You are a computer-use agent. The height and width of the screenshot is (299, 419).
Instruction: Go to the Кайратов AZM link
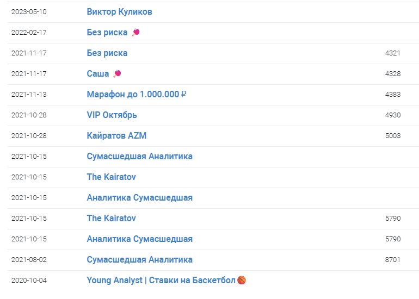pos(116,136)
